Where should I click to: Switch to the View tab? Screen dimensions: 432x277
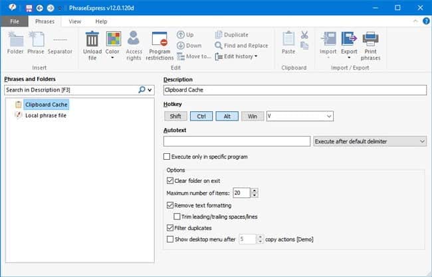(x=75, y=21)
